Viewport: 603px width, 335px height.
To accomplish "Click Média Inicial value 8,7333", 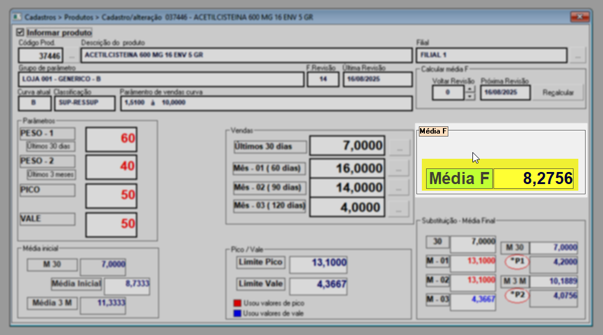I will point(128,287).
